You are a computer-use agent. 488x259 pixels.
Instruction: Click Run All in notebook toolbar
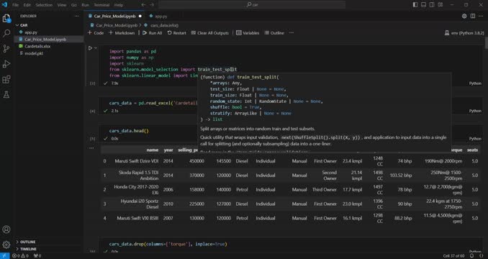tap(152, 33)
